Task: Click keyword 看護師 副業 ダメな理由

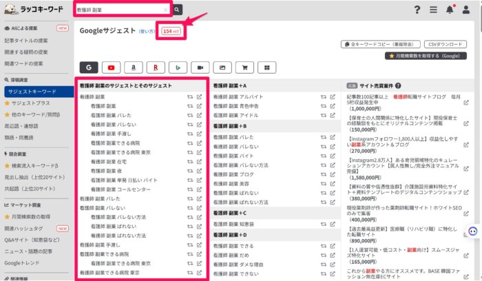Action: point(238,264)
